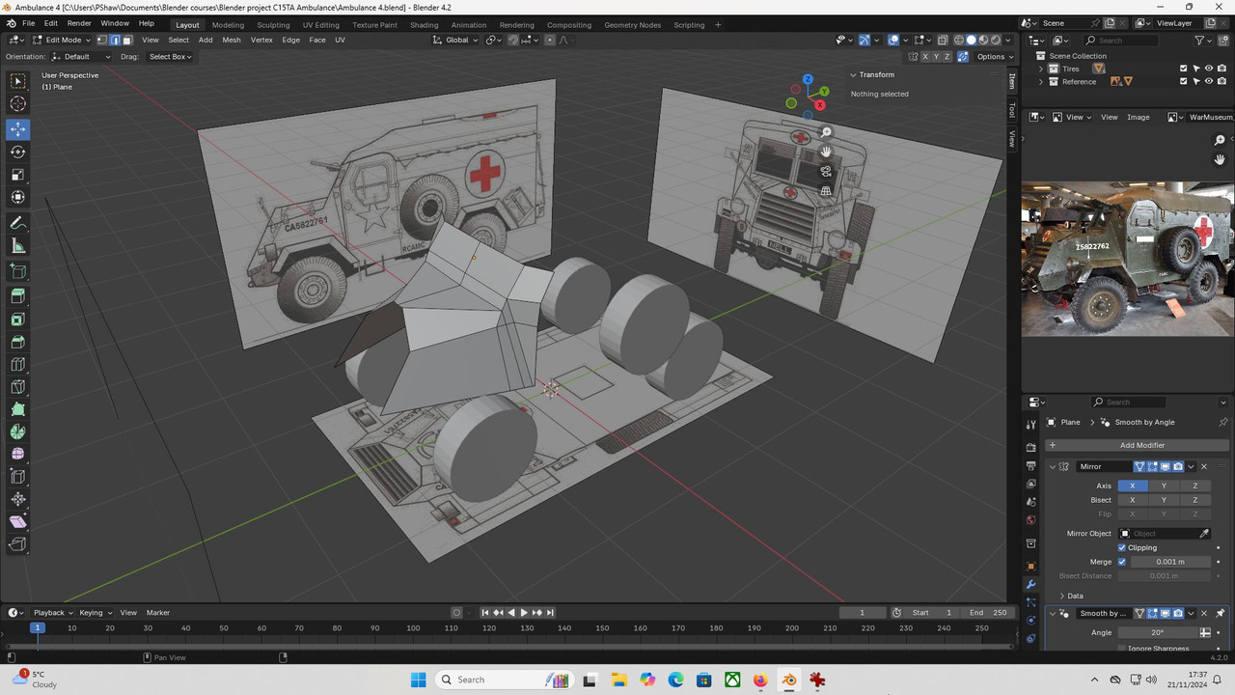Select the Rotate tool in the left toolbar
1235x695 pixels.
(x=18, y=152)
